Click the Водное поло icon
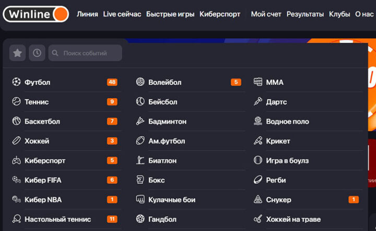 coord(258,121)
